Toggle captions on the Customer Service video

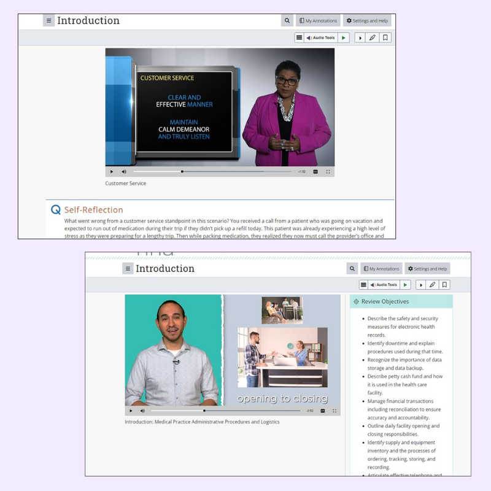pyautogui.click(x=315, y=172)
